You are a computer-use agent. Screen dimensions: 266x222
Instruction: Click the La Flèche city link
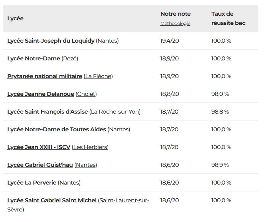click(x=98, y=76)
